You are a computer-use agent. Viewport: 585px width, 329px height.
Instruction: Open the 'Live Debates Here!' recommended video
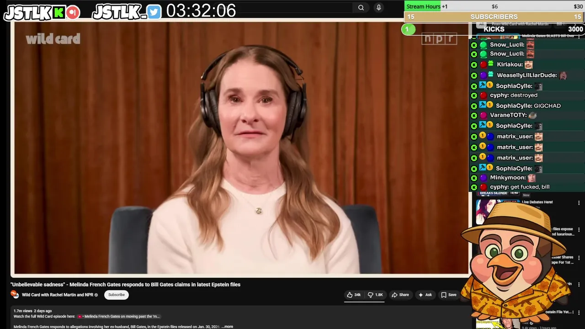[537, 202]
